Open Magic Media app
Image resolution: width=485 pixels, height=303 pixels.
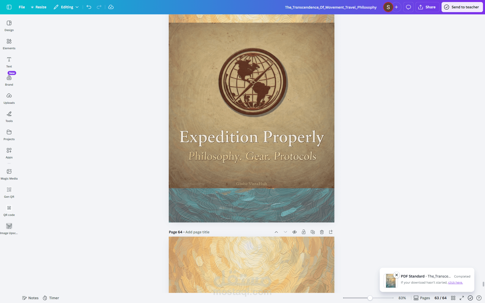click(9, 174)
